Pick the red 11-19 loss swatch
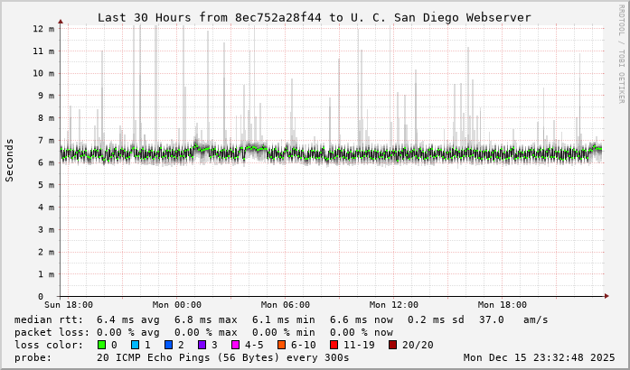Viewport: 630px width, 370px height. [334, 345]
